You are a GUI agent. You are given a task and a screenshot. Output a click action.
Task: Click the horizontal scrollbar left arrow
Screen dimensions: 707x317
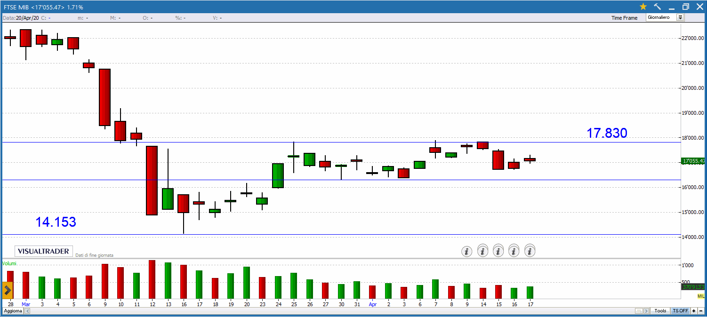(27, 311)
